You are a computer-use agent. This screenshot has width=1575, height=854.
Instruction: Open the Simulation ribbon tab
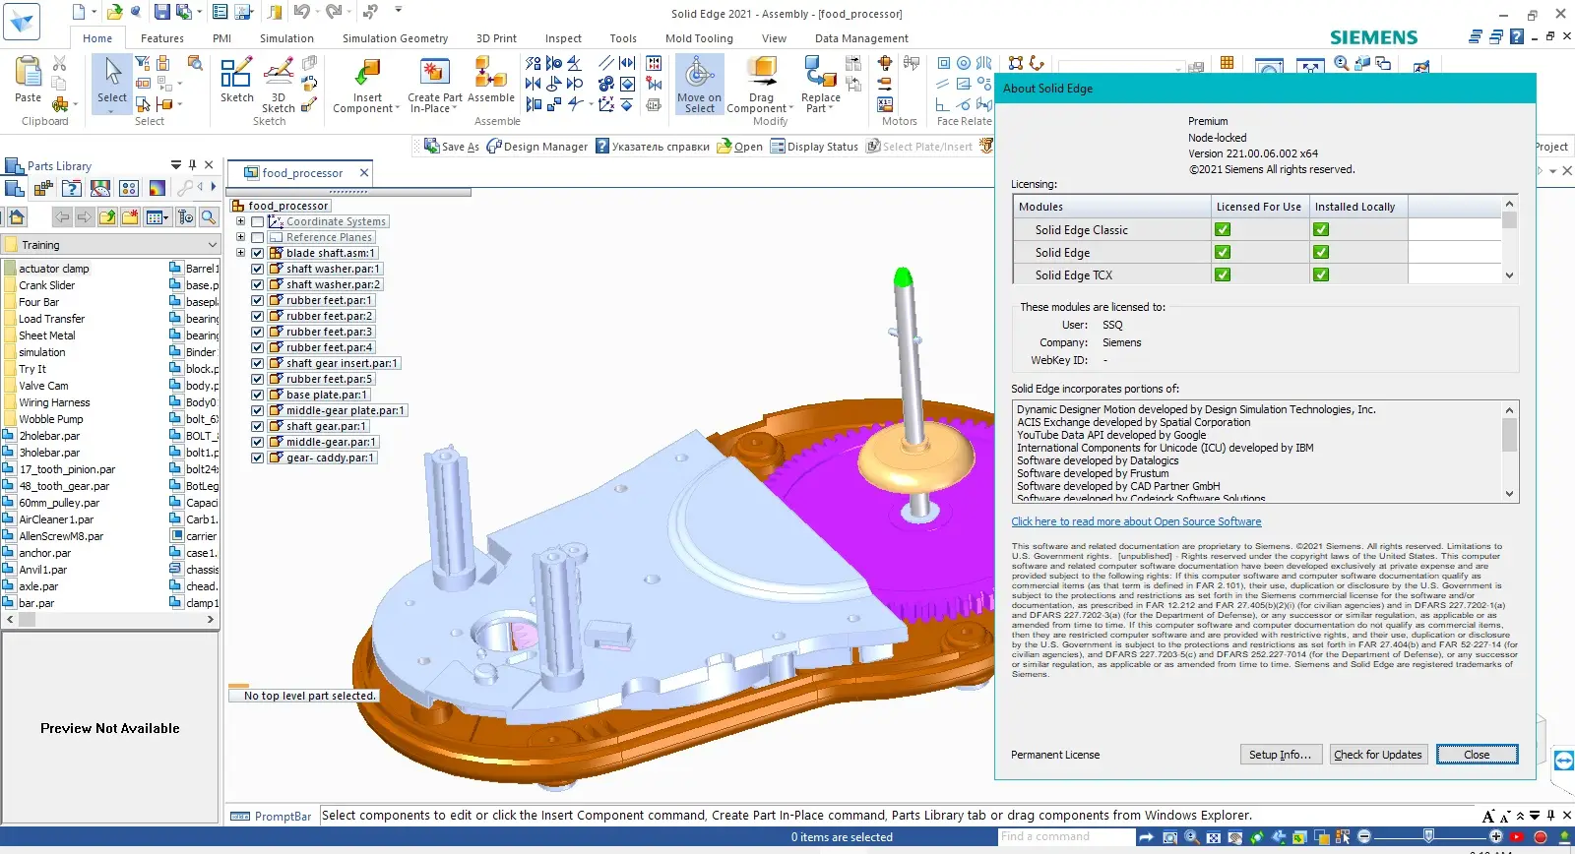(x=286, y=38)
